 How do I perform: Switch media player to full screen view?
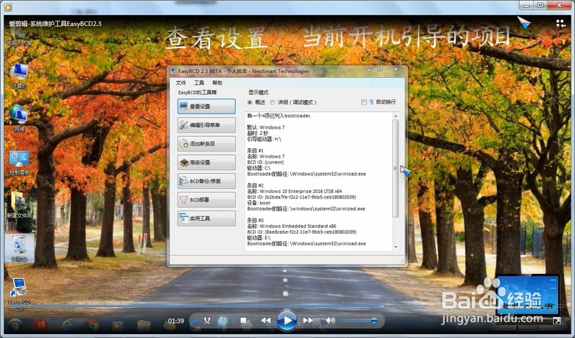coord(557,321)
